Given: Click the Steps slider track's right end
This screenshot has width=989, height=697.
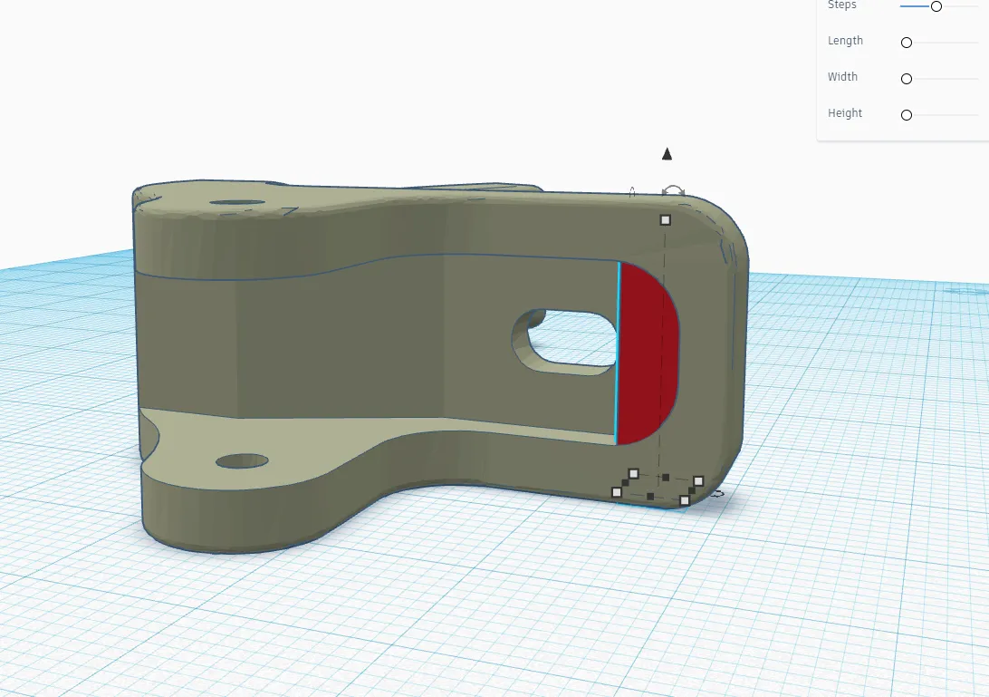Looking at the screenshot, I should pyautogui.click(x=976, y=6).
